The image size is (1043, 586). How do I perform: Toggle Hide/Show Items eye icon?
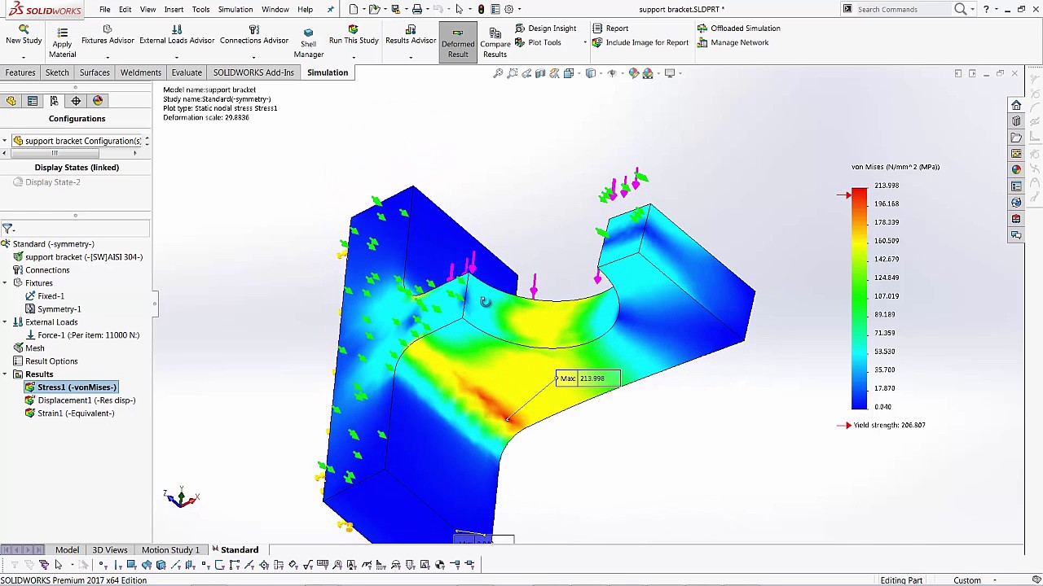[612, 73]
